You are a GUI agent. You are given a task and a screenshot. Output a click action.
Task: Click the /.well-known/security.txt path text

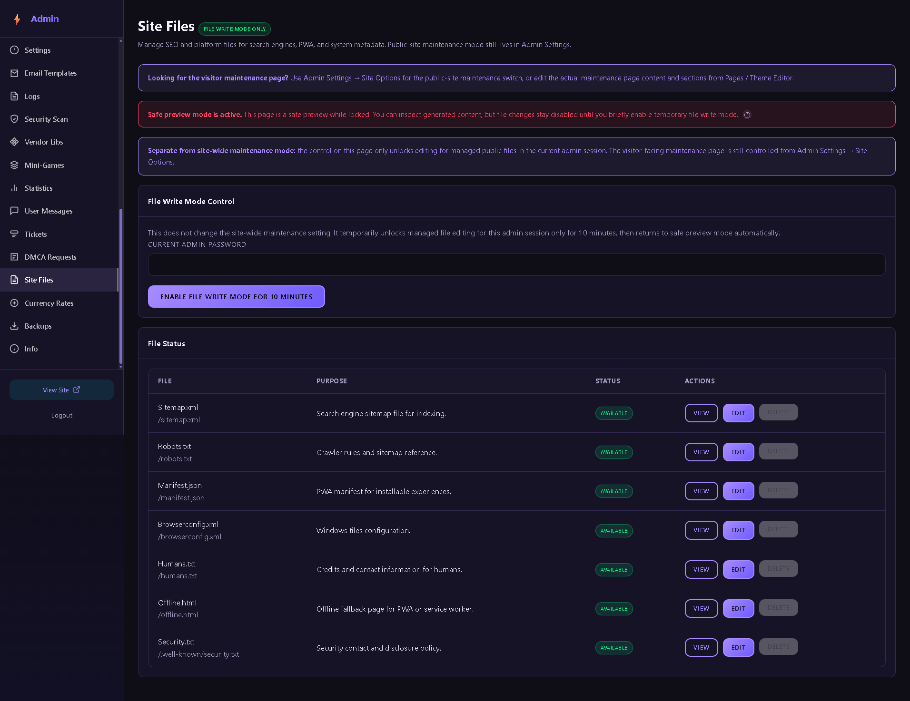click(198, 654)
